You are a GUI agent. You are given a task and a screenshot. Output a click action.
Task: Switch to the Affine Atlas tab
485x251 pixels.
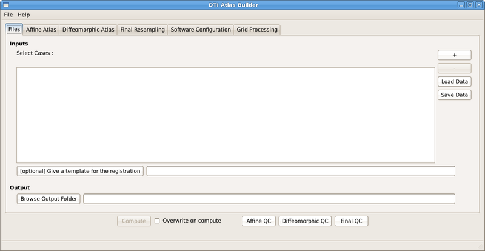point(41,29)
